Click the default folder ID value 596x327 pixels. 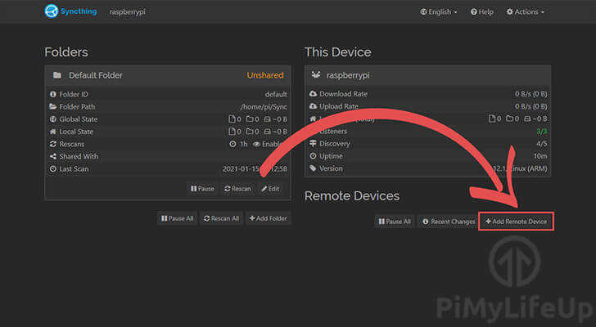coord(276,94)
